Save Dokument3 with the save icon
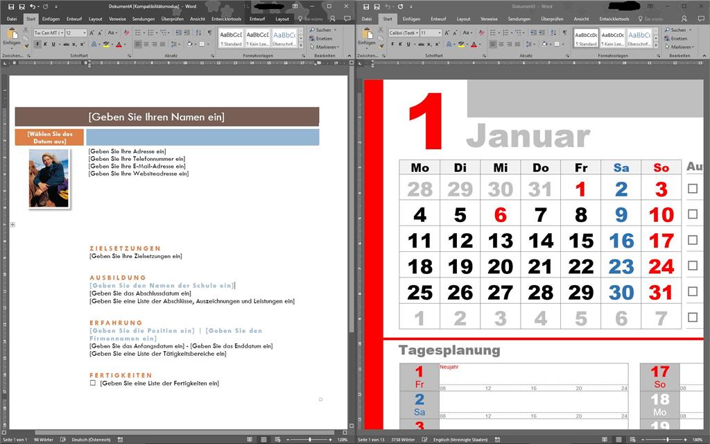The image size is (710, 444). tap(366, 6)
